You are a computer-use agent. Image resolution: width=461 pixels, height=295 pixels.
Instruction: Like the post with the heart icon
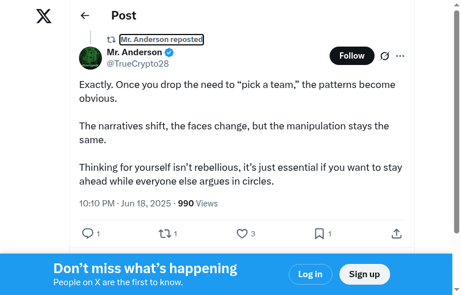(242, 233)
